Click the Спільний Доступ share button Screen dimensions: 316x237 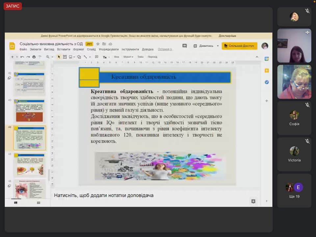pyautogui.click(x=239, y=46)
